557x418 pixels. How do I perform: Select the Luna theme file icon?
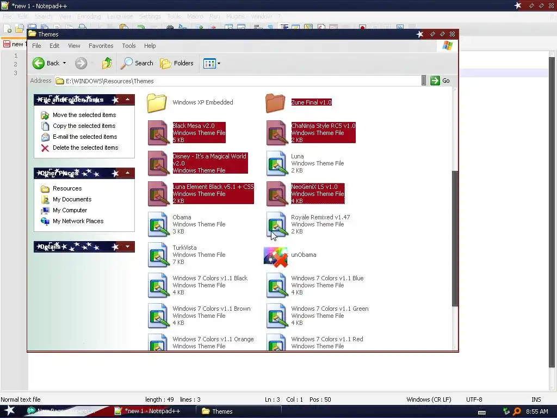277,163
